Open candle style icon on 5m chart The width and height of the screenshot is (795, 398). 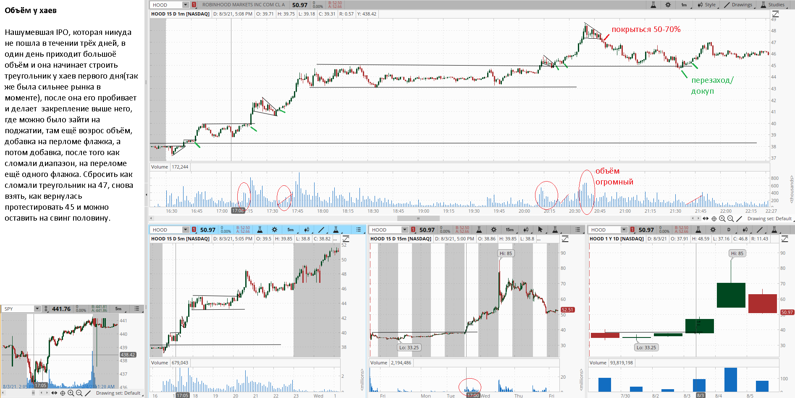click(307, 229)
